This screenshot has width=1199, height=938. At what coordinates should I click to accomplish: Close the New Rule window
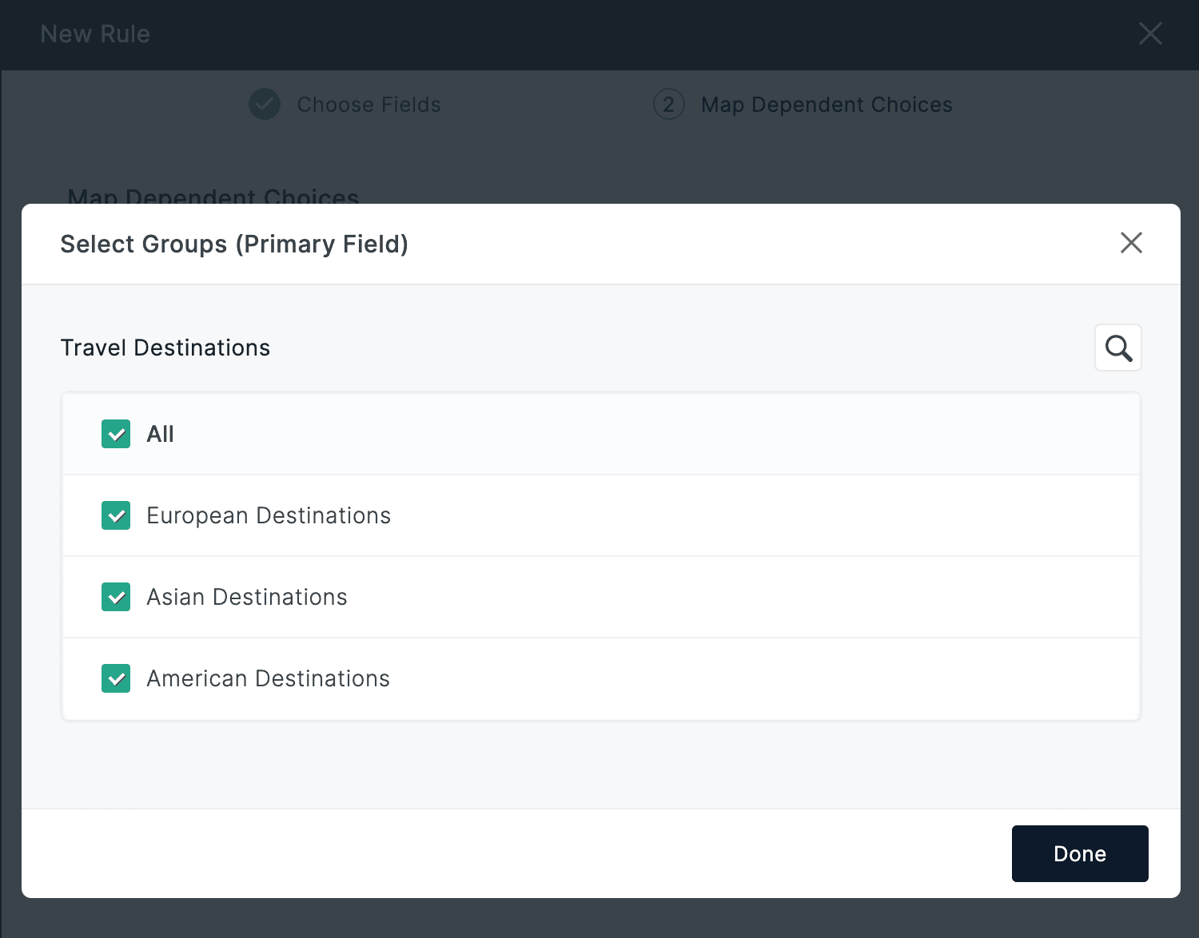coord(1149,34)
